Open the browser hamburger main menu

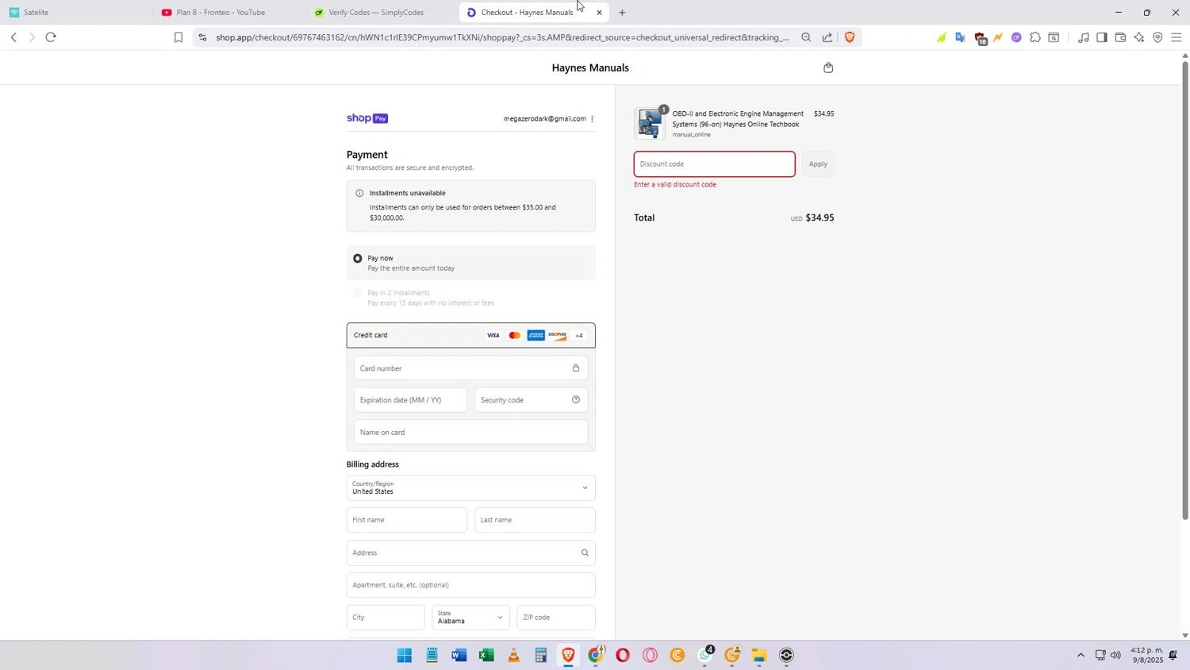[x=1177, y=37]
